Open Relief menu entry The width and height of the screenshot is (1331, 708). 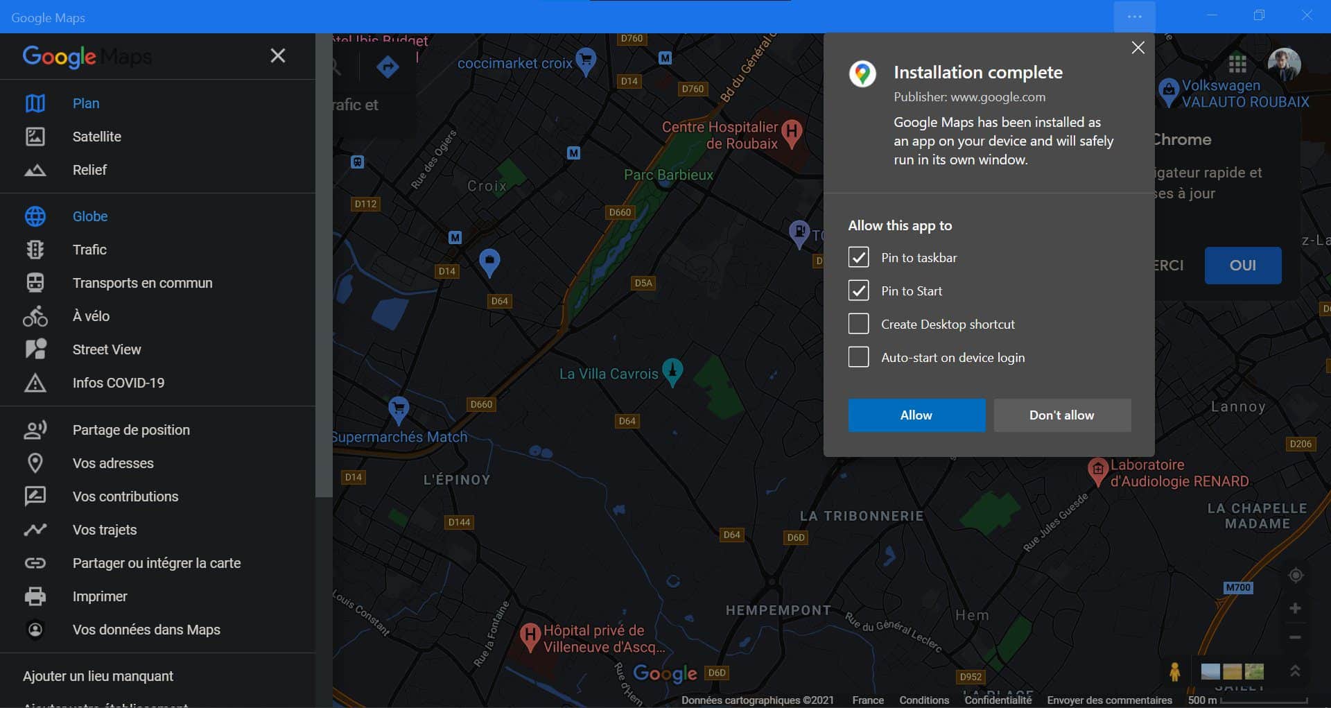click(x=157, y=170)
